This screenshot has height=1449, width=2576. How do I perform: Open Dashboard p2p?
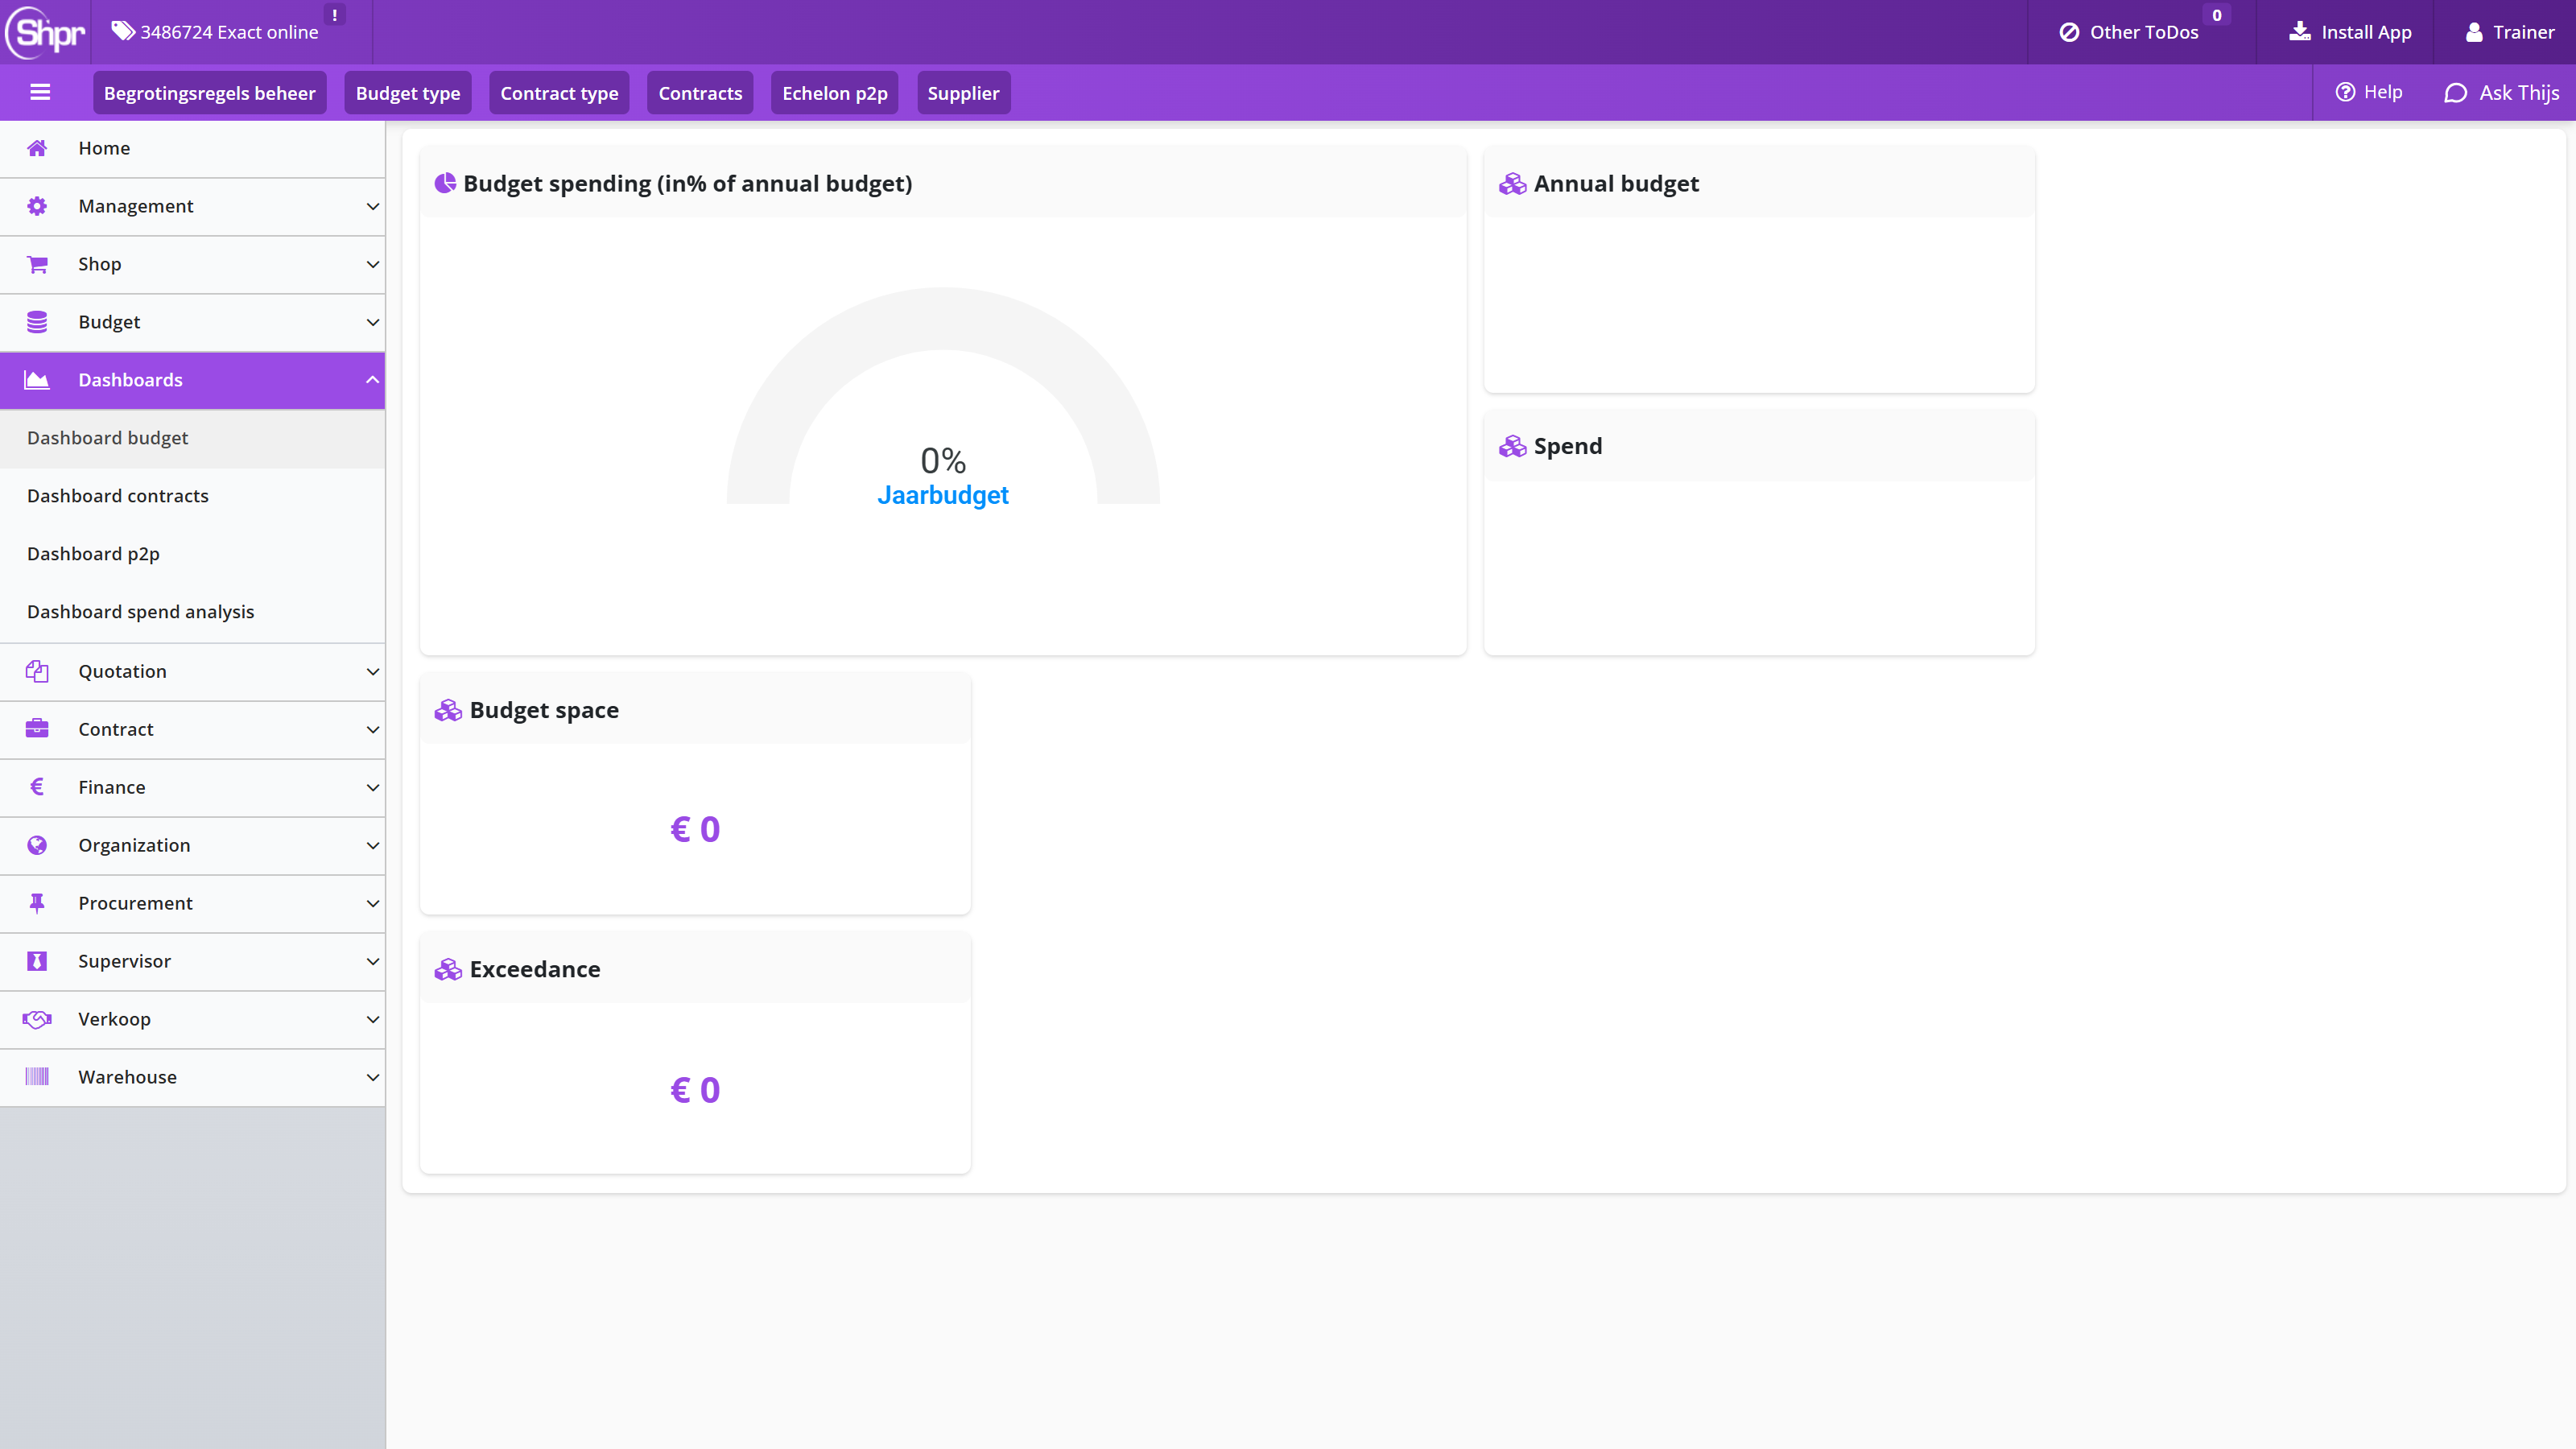tap(193, 554)
